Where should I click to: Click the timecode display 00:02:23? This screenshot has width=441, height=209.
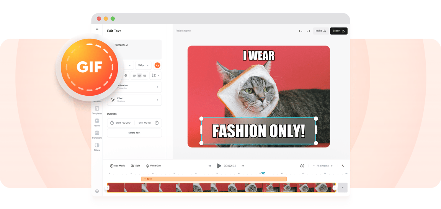pos(230,166)
